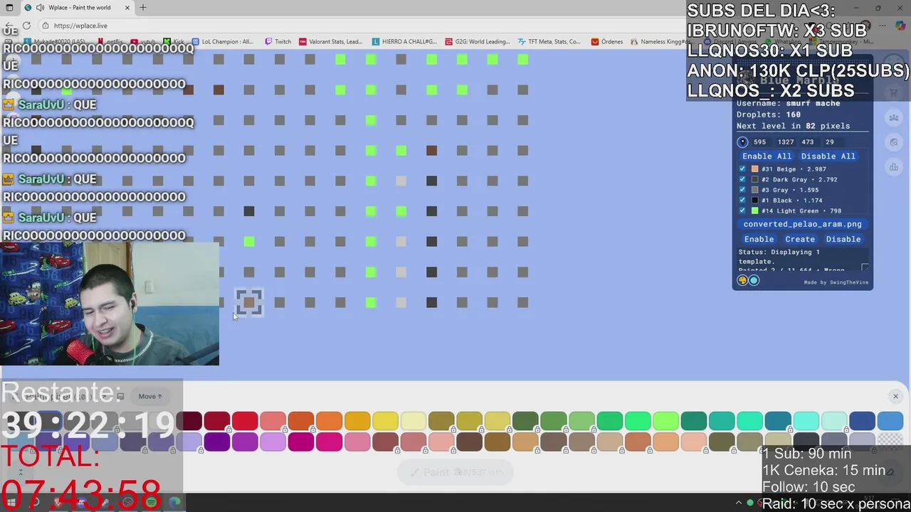The width and height of the screenshot is (911, 512).
Task: Select the dark purple color swatch
Action: tap(217, 442)
